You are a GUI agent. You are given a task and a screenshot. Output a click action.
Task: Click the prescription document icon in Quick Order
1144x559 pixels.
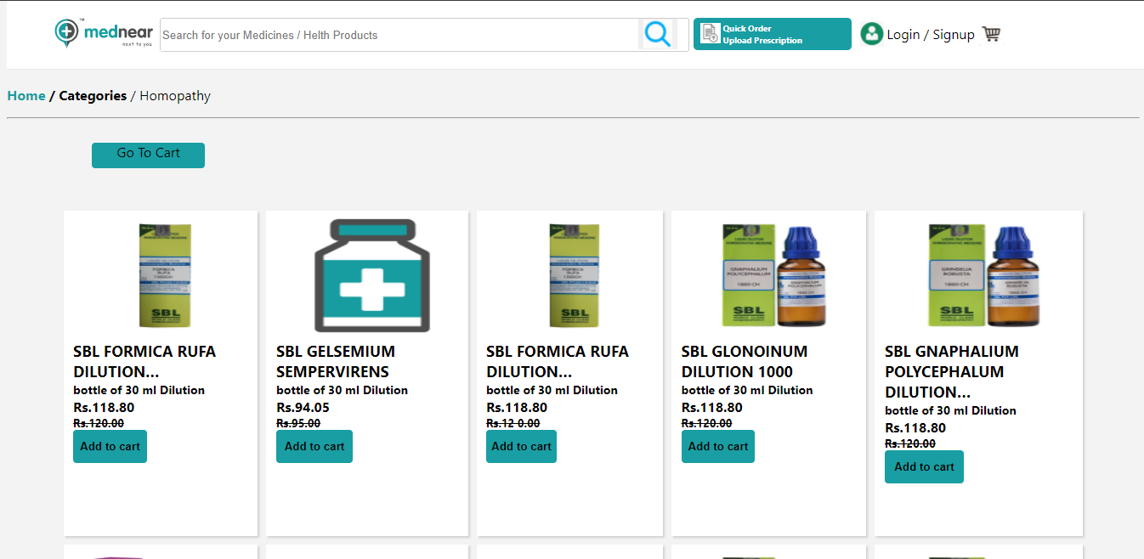(x=710, y=34)
